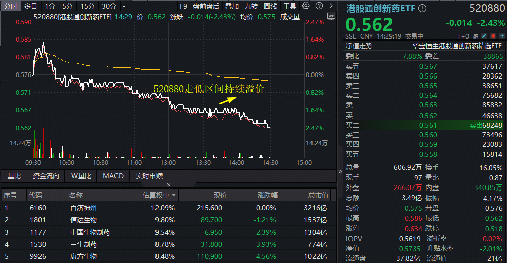Toggle the 叠加 overlay option

pos(232,6)
